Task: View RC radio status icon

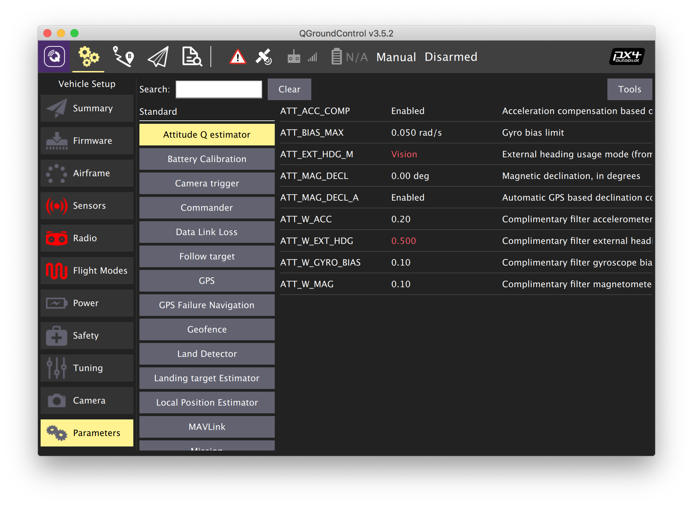Action: tap(294, 57)
